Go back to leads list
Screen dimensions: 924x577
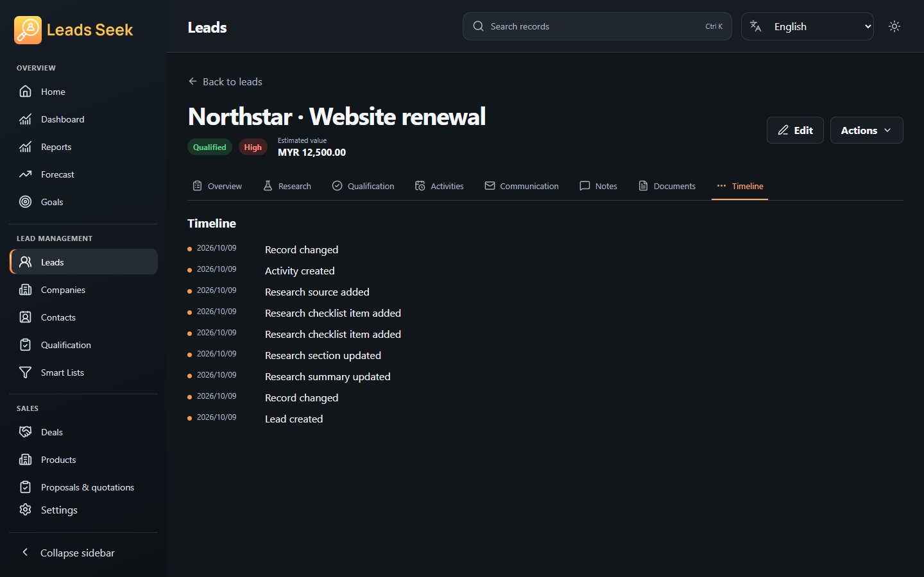point(225,81)
